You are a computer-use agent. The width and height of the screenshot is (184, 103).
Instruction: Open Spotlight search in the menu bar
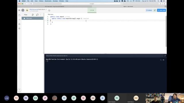pyautogui.click(x=158, y=1)
